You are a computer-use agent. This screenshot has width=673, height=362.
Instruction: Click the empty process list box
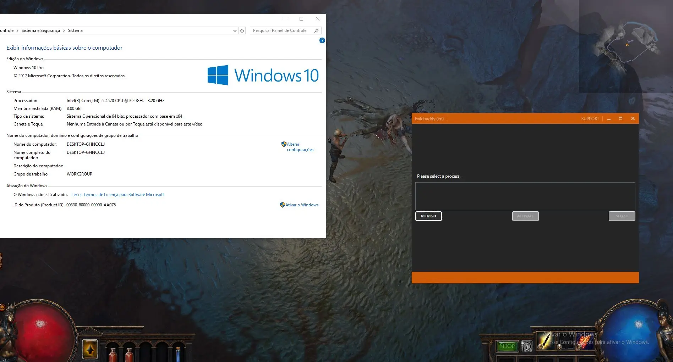525,196
